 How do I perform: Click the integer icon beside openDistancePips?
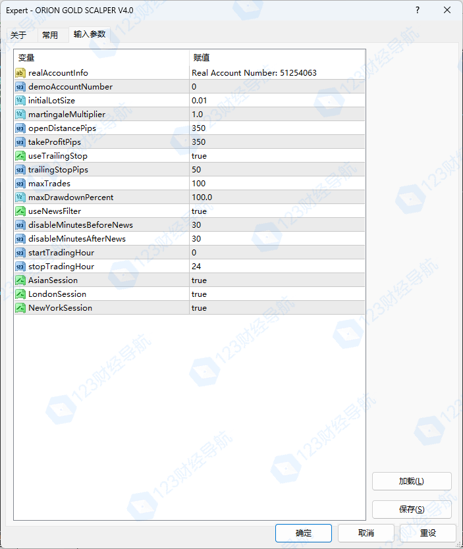pyautogui.click(x=20, y=128)
